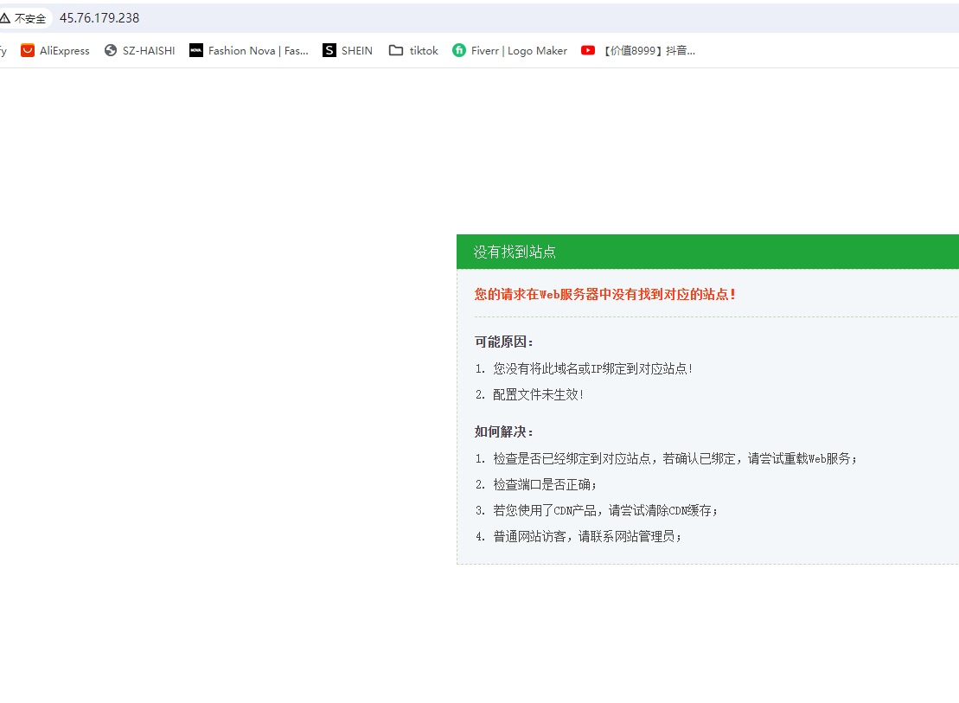Click the Fashion Nova favicon
The width and height of the screenshot is (959, 703).
(x=196, y=50)
